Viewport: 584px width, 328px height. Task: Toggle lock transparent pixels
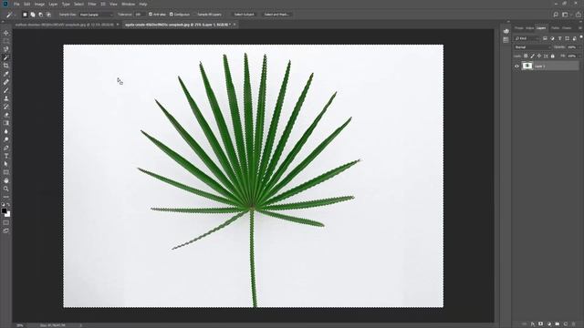526,56
